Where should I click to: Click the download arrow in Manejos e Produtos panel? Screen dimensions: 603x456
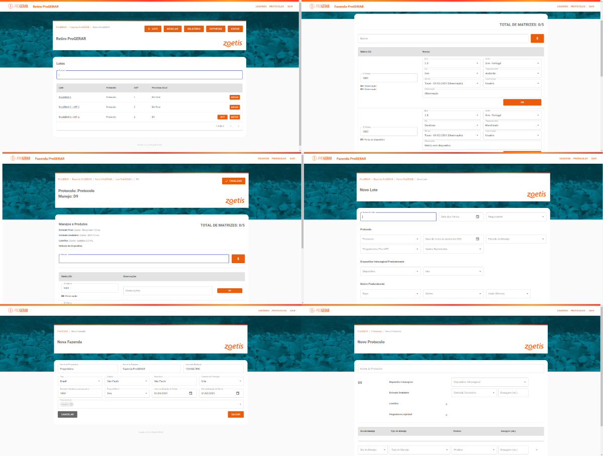pyautogui.click(x=238, y=258)
